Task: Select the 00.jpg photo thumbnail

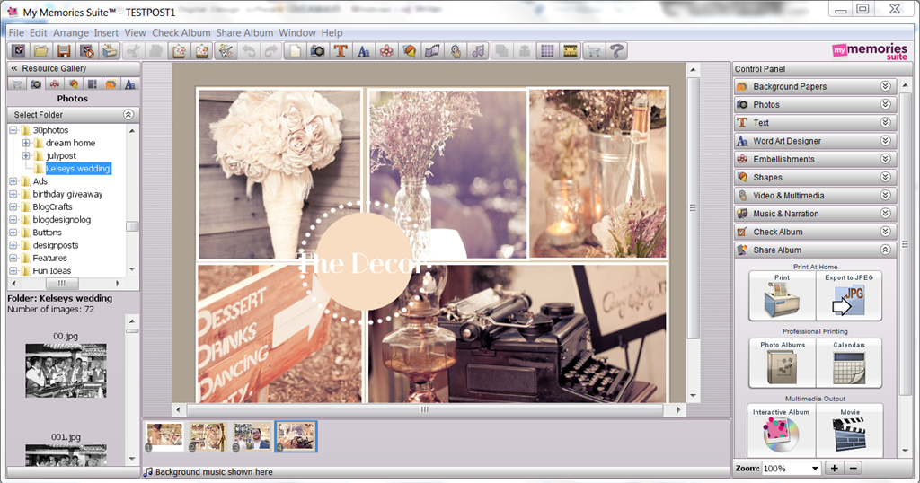Action: pyautogui.click(x=66, y=371)
